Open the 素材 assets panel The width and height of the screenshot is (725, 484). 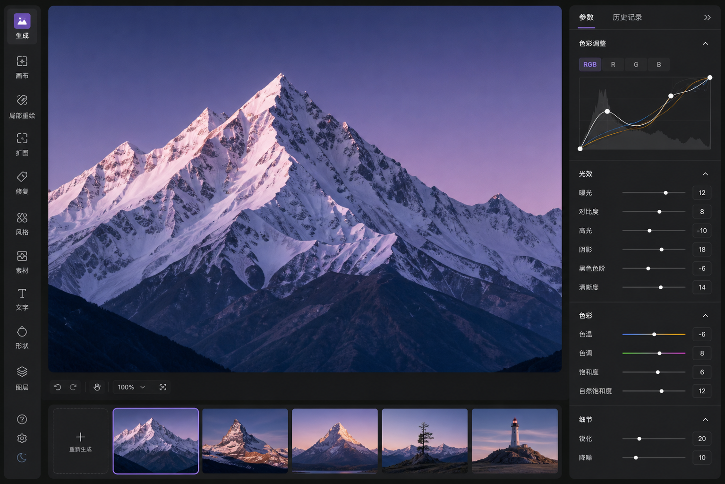click(22, 262)
